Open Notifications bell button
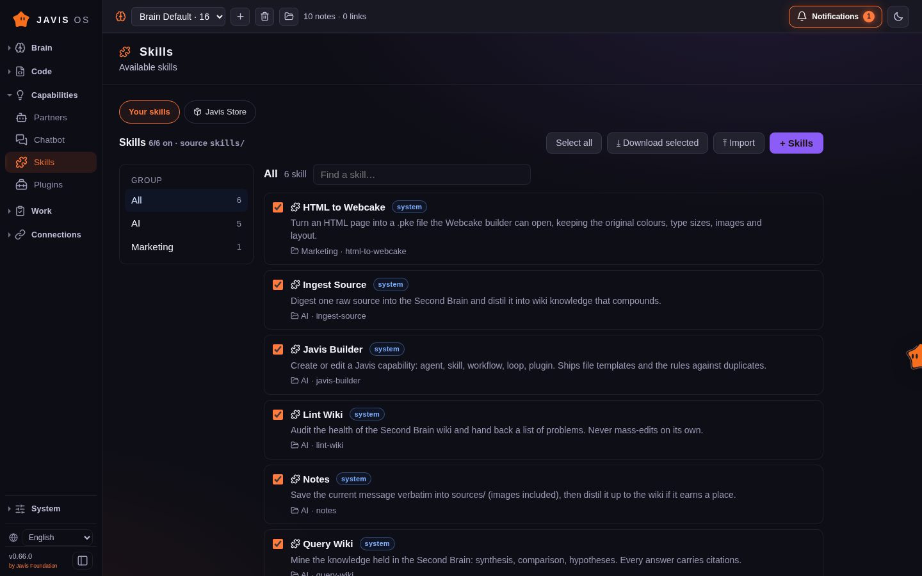This screenshot has height=576, width=922. [x=835, y=17]
